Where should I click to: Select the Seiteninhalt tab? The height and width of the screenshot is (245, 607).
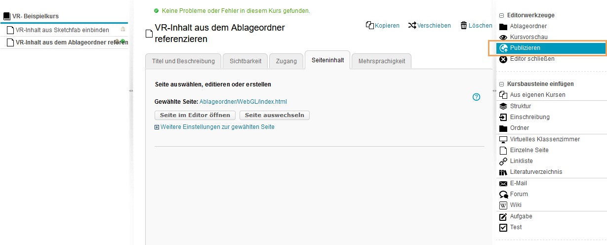click(327, 61)
